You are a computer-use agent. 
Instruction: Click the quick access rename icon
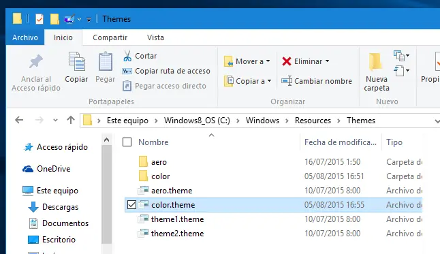[69, 19]
